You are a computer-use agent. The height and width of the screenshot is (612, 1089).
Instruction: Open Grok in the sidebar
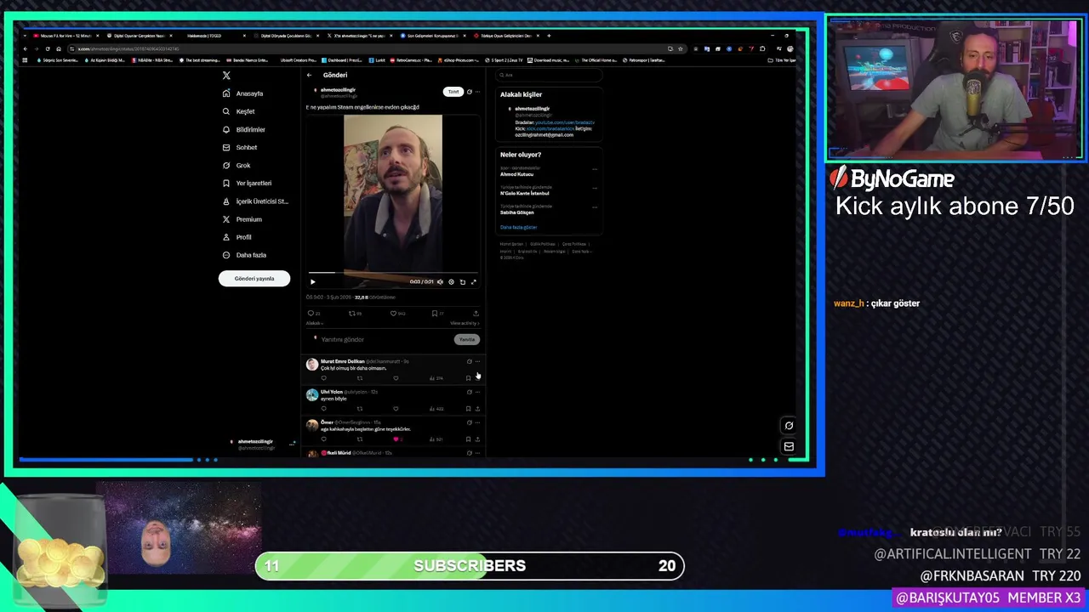click(x=237, y=165)
